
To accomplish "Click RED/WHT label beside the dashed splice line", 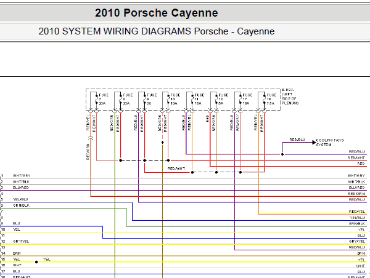I will tap(176, 169).
